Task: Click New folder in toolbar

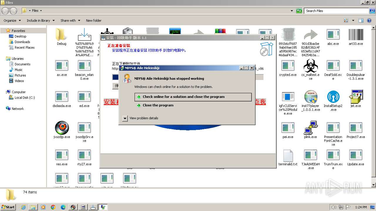Action: point(94,21)
